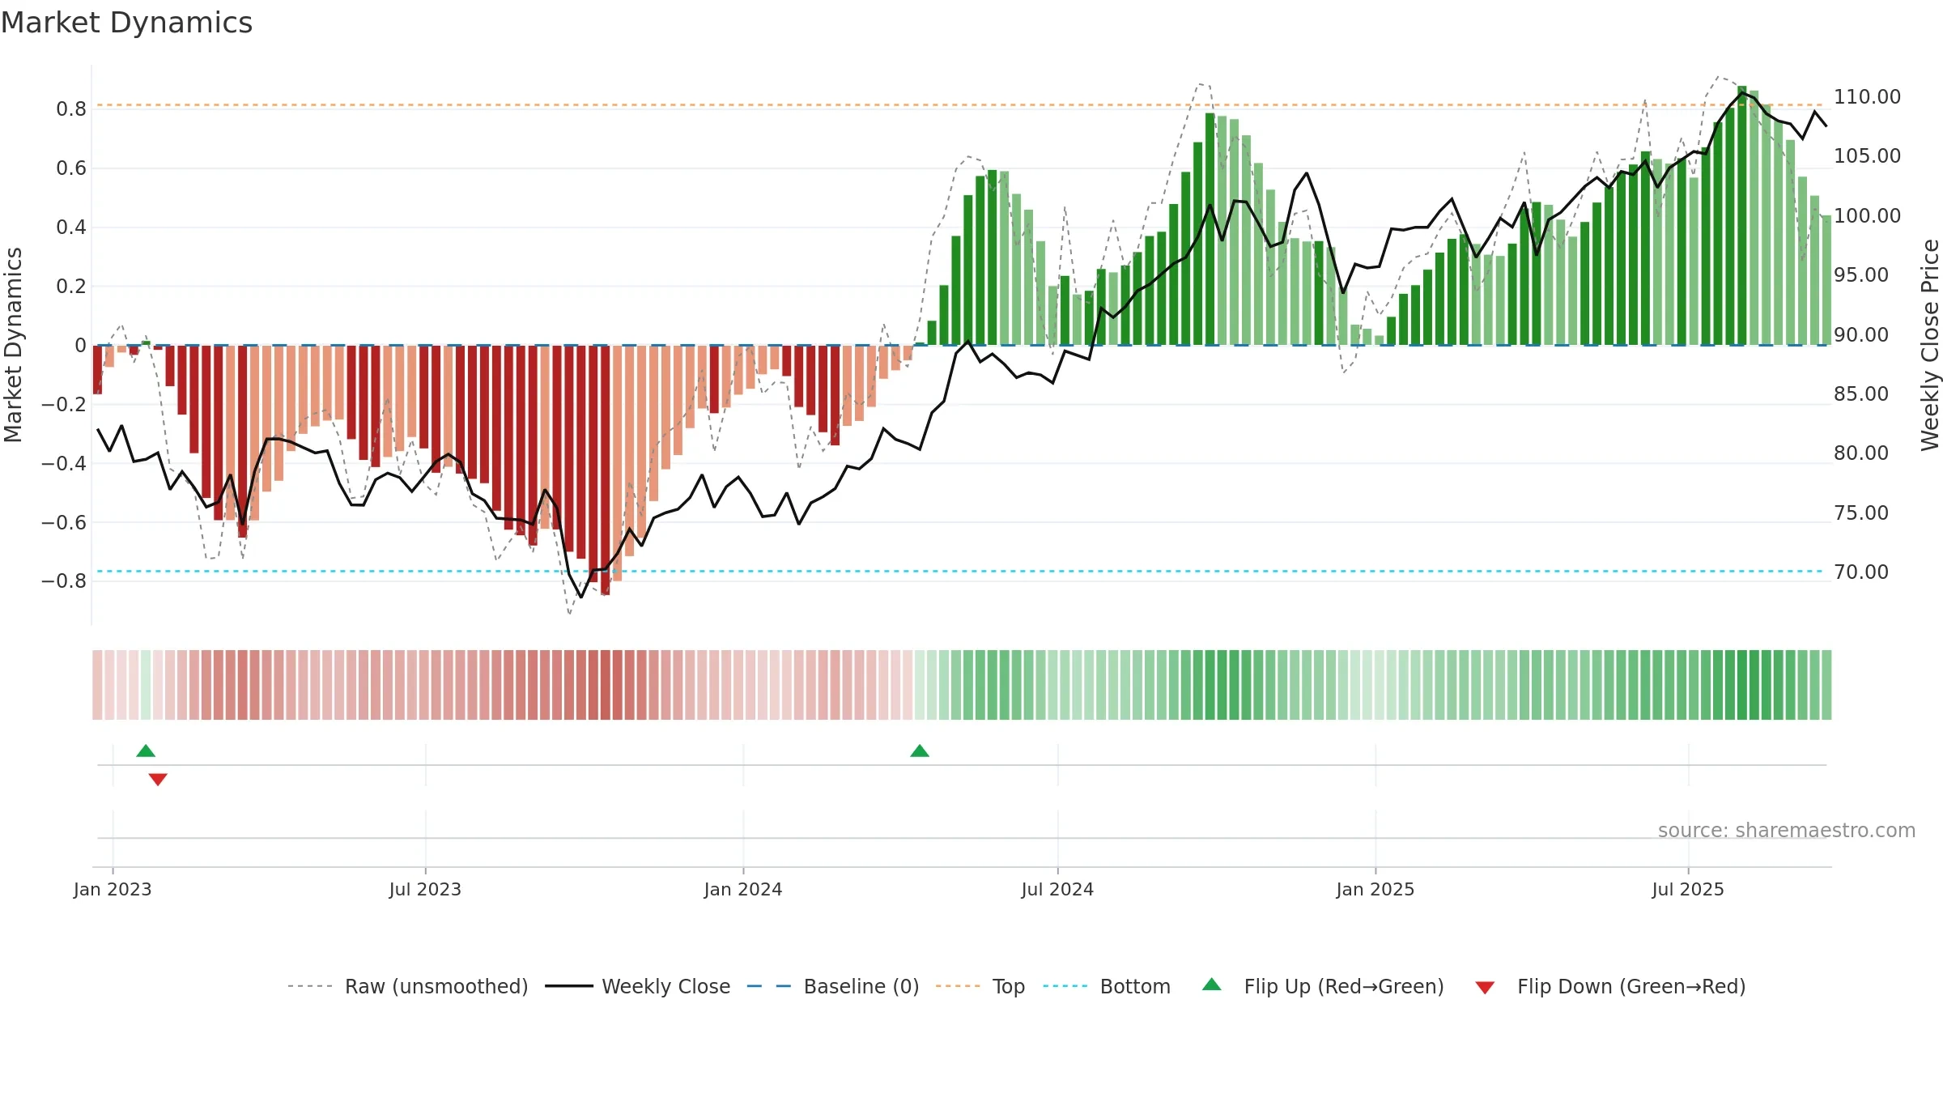1943x1093 pixels.
Task: Toggle Weekly Close legend entry
Action: (x=638, y=986)
